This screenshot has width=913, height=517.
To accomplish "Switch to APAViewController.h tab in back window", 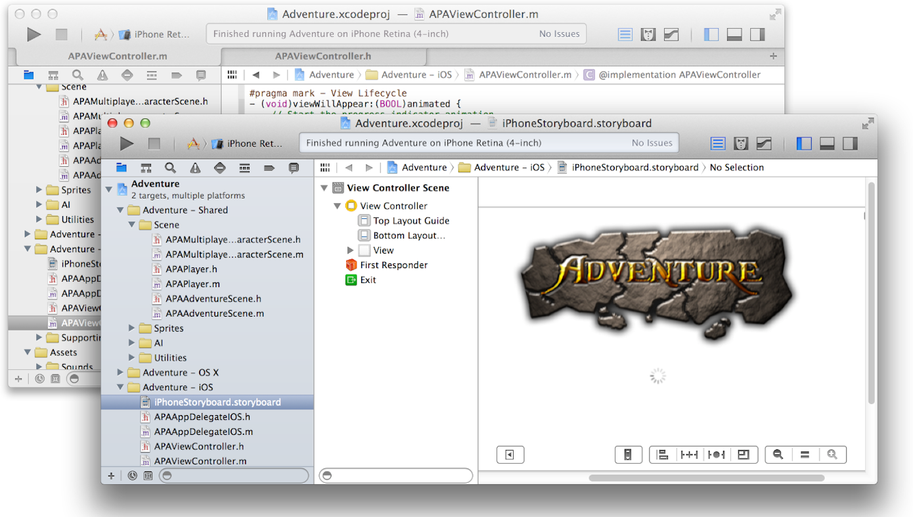I will [x=323, y=56].
